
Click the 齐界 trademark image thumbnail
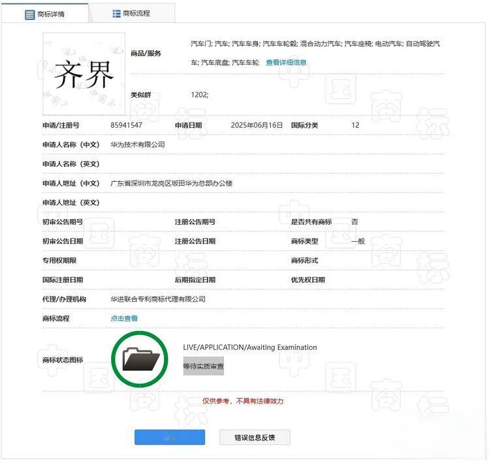pos(84,74)
